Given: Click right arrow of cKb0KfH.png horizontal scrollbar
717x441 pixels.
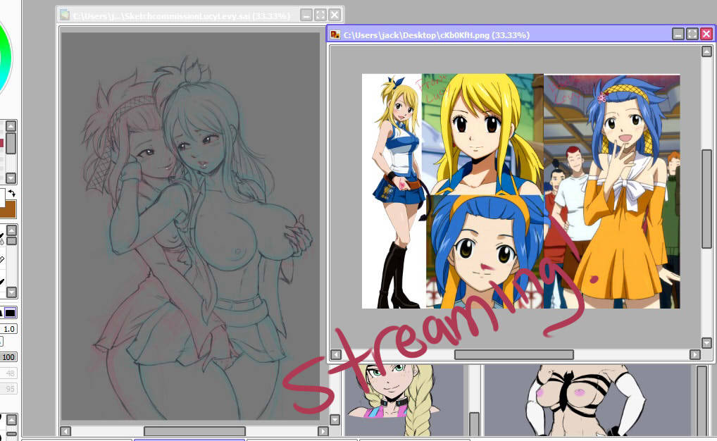Looking at the screenshot, I should coord(695,354).
